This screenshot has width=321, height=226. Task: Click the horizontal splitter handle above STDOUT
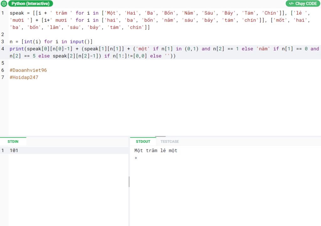click(160, 136)
